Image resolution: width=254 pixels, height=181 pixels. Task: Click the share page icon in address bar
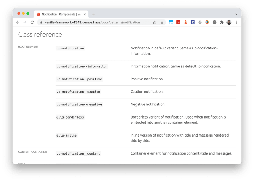(x=155, y=22)
